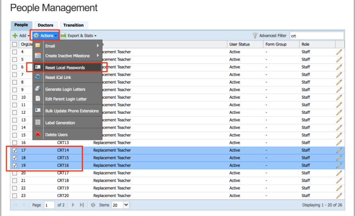Screen dimensions: 355x216
Task: Go to the next page arrow
Action: 73,205
